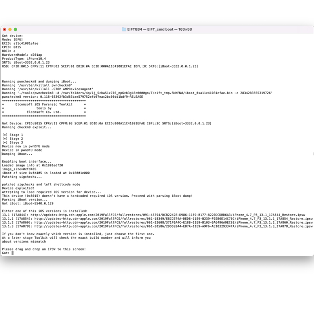This screenshot has height=314, width=314.
Task: Select the 'Mode: [DFU]' line
Action: (13, 40)
